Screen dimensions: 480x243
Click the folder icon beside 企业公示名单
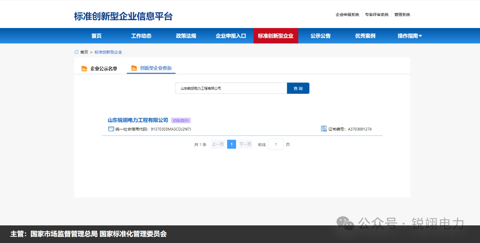pos(84,69)
